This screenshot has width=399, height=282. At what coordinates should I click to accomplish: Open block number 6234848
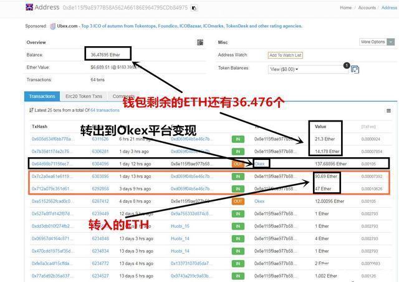(100, 238)
